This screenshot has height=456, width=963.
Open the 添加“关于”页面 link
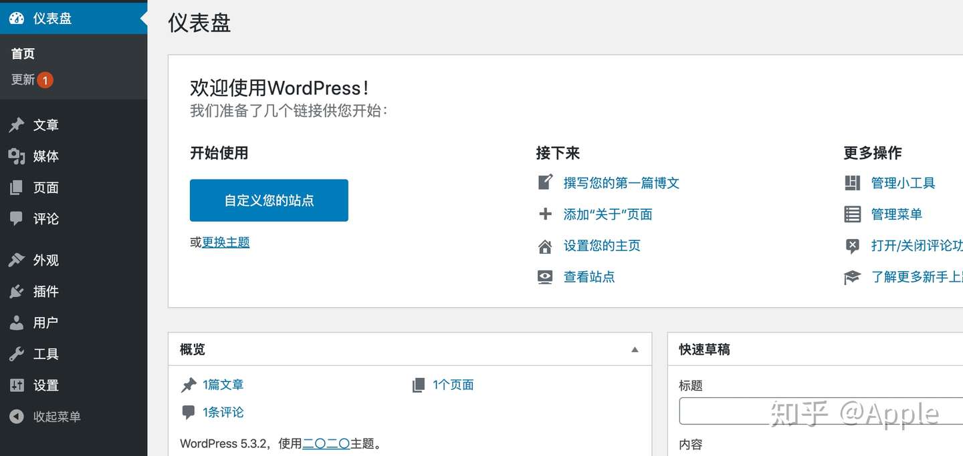pos(608,214)
